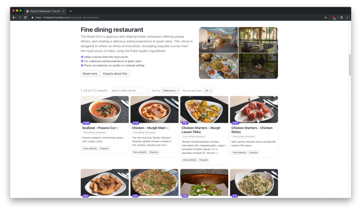361x211 pixels.
Task: Click the incognito profile icon
Action: coord(342,18)
